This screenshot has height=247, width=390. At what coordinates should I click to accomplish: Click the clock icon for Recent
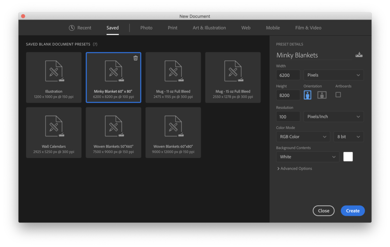[x=72, y=28]
